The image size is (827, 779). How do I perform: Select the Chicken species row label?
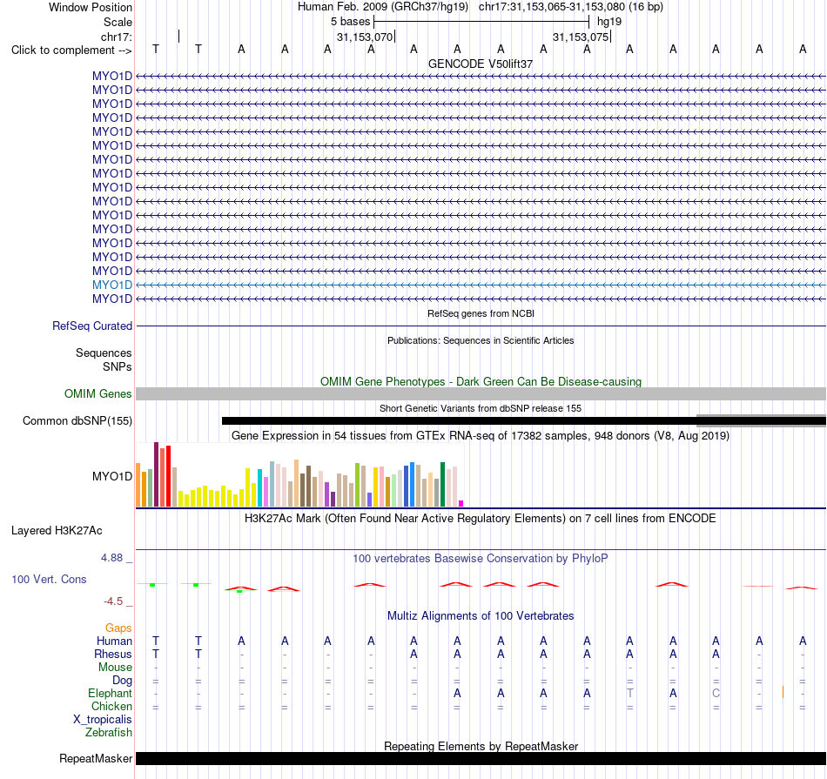(x=111, y=706)
